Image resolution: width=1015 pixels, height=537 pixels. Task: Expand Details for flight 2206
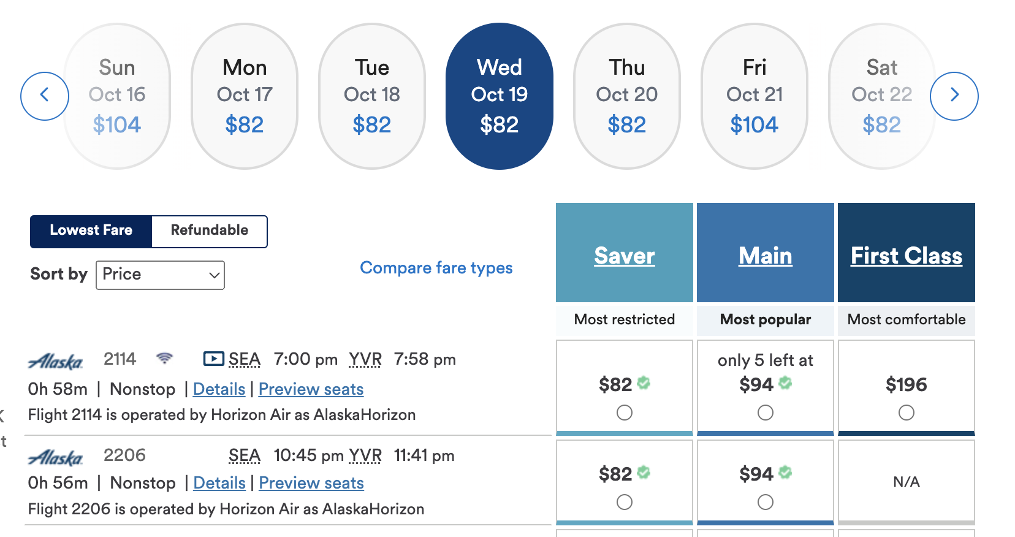tap(219, 482)
